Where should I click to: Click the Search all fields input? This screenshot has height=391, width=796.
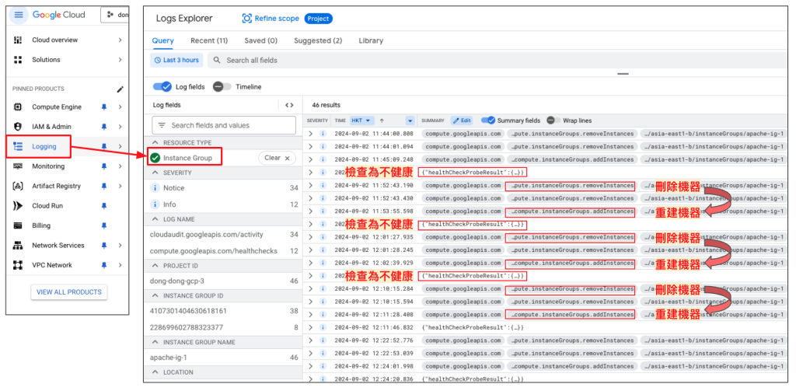click(x=497, y=61)
